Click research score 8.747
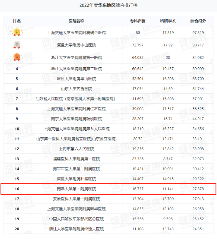 click(168, 159)
